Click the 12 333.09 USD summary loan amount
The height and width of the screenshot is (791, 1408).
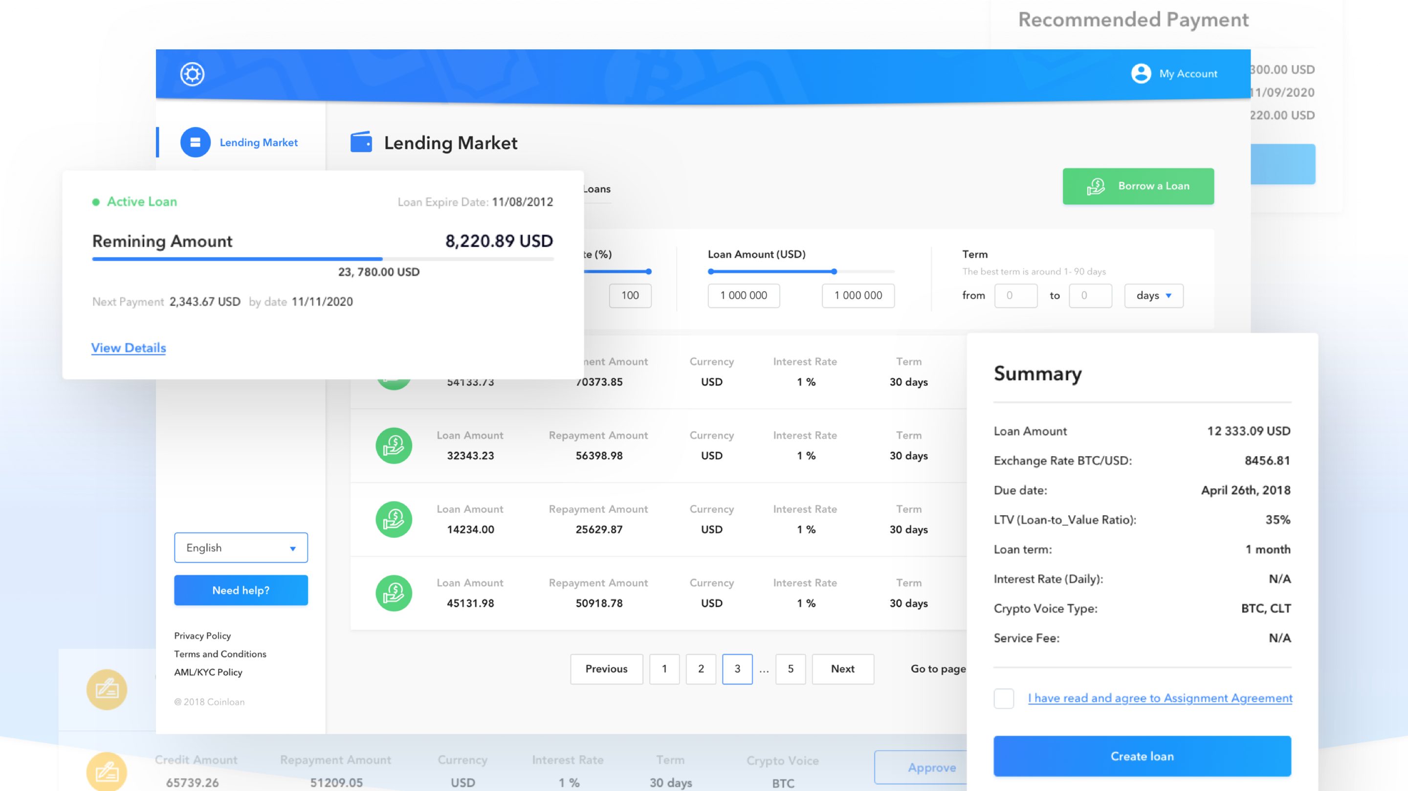click(1249, 431)
